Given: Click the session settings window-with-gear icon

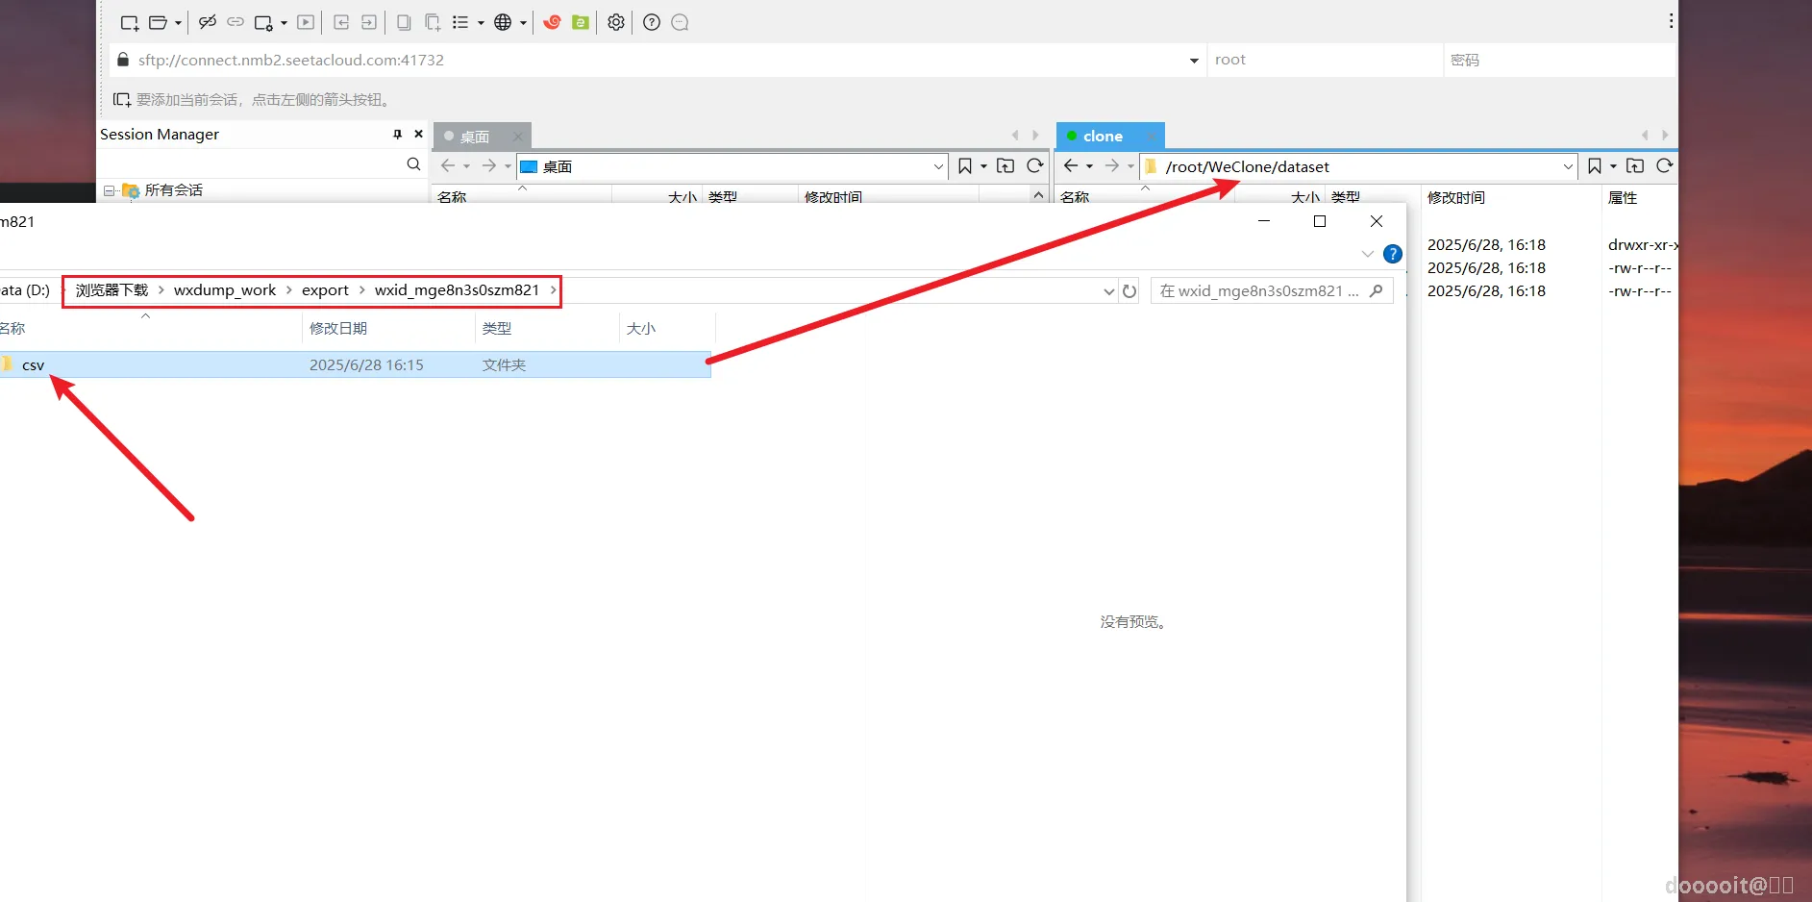Looking at the screenshot, I should coord(263,22).
